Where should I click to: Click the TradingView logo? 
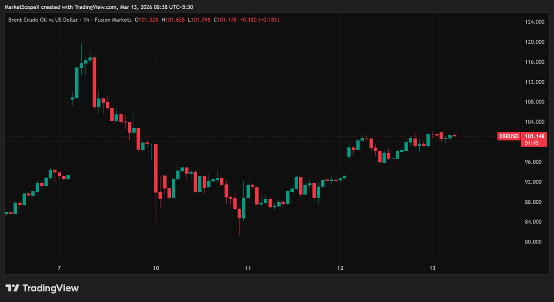(x=42, y=288)
